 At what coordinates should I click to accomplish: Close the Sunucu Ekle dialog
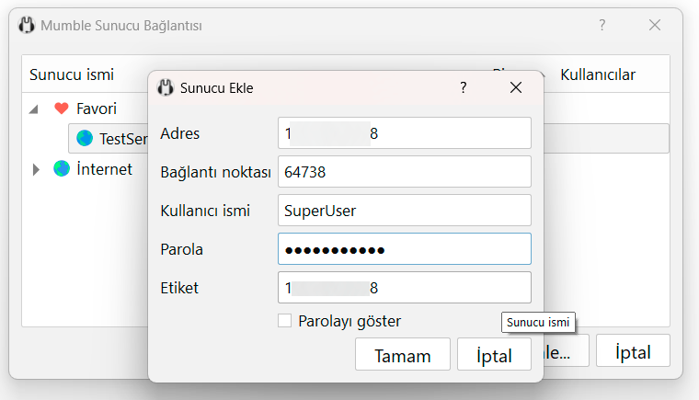[516, 88]
